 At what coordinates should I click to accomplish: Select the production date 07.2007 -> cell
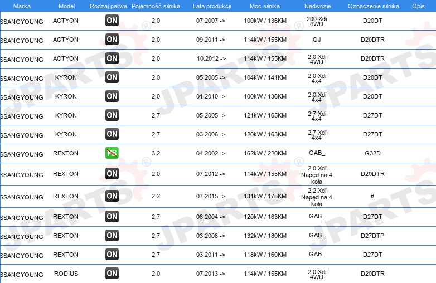(x=211, y=21)
